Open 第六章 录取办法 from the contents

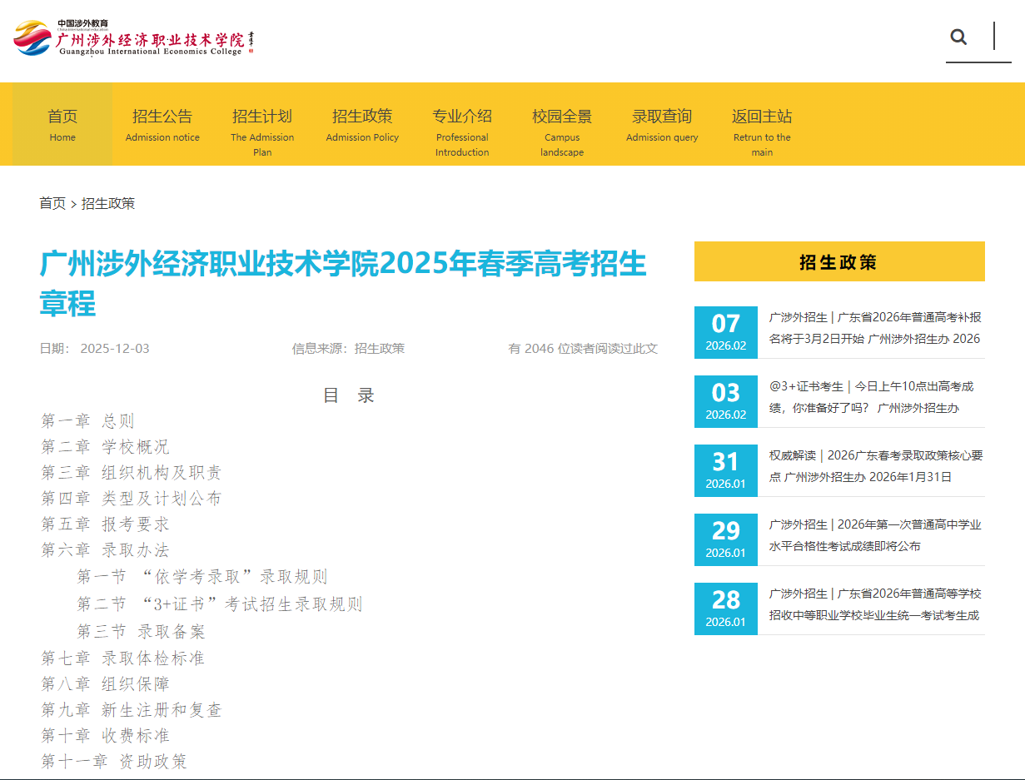tap(106, 549)
